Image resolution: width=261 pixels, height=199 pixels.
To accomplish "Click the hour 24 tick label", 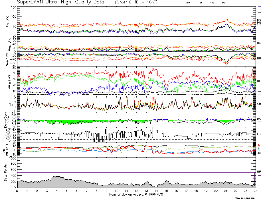I will coord(255,191).
